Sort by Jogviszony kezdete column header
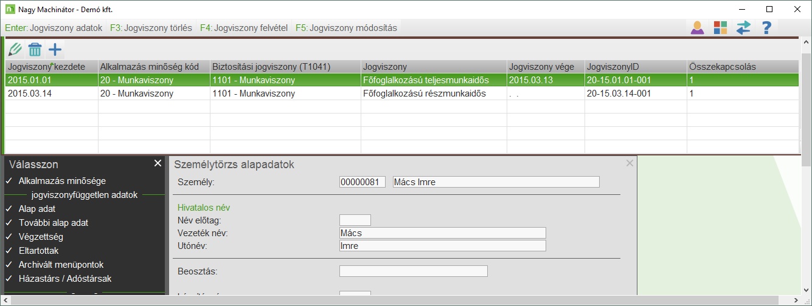The width and height of the screenshot is (812, 306). click(52, 67)
